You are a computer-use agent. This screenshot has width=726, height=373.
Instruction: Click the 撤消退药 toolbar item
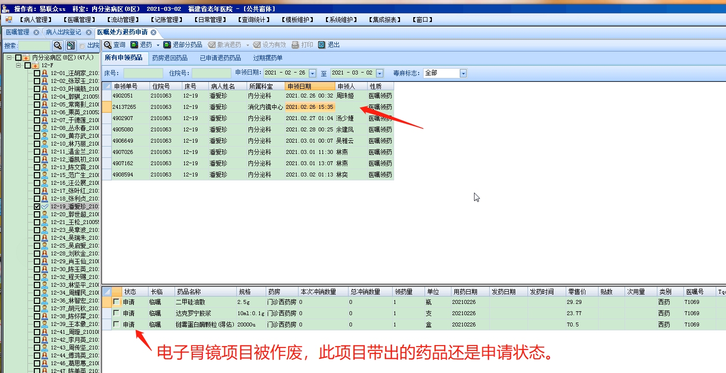pyautogui.click(x=225, y=45)
